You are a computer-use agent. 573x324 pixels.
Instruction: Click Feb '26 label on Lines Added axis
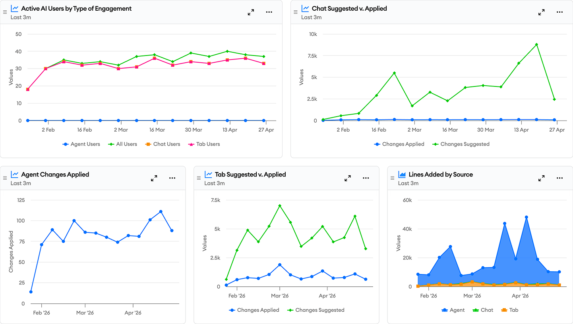[x=428, y=296]
